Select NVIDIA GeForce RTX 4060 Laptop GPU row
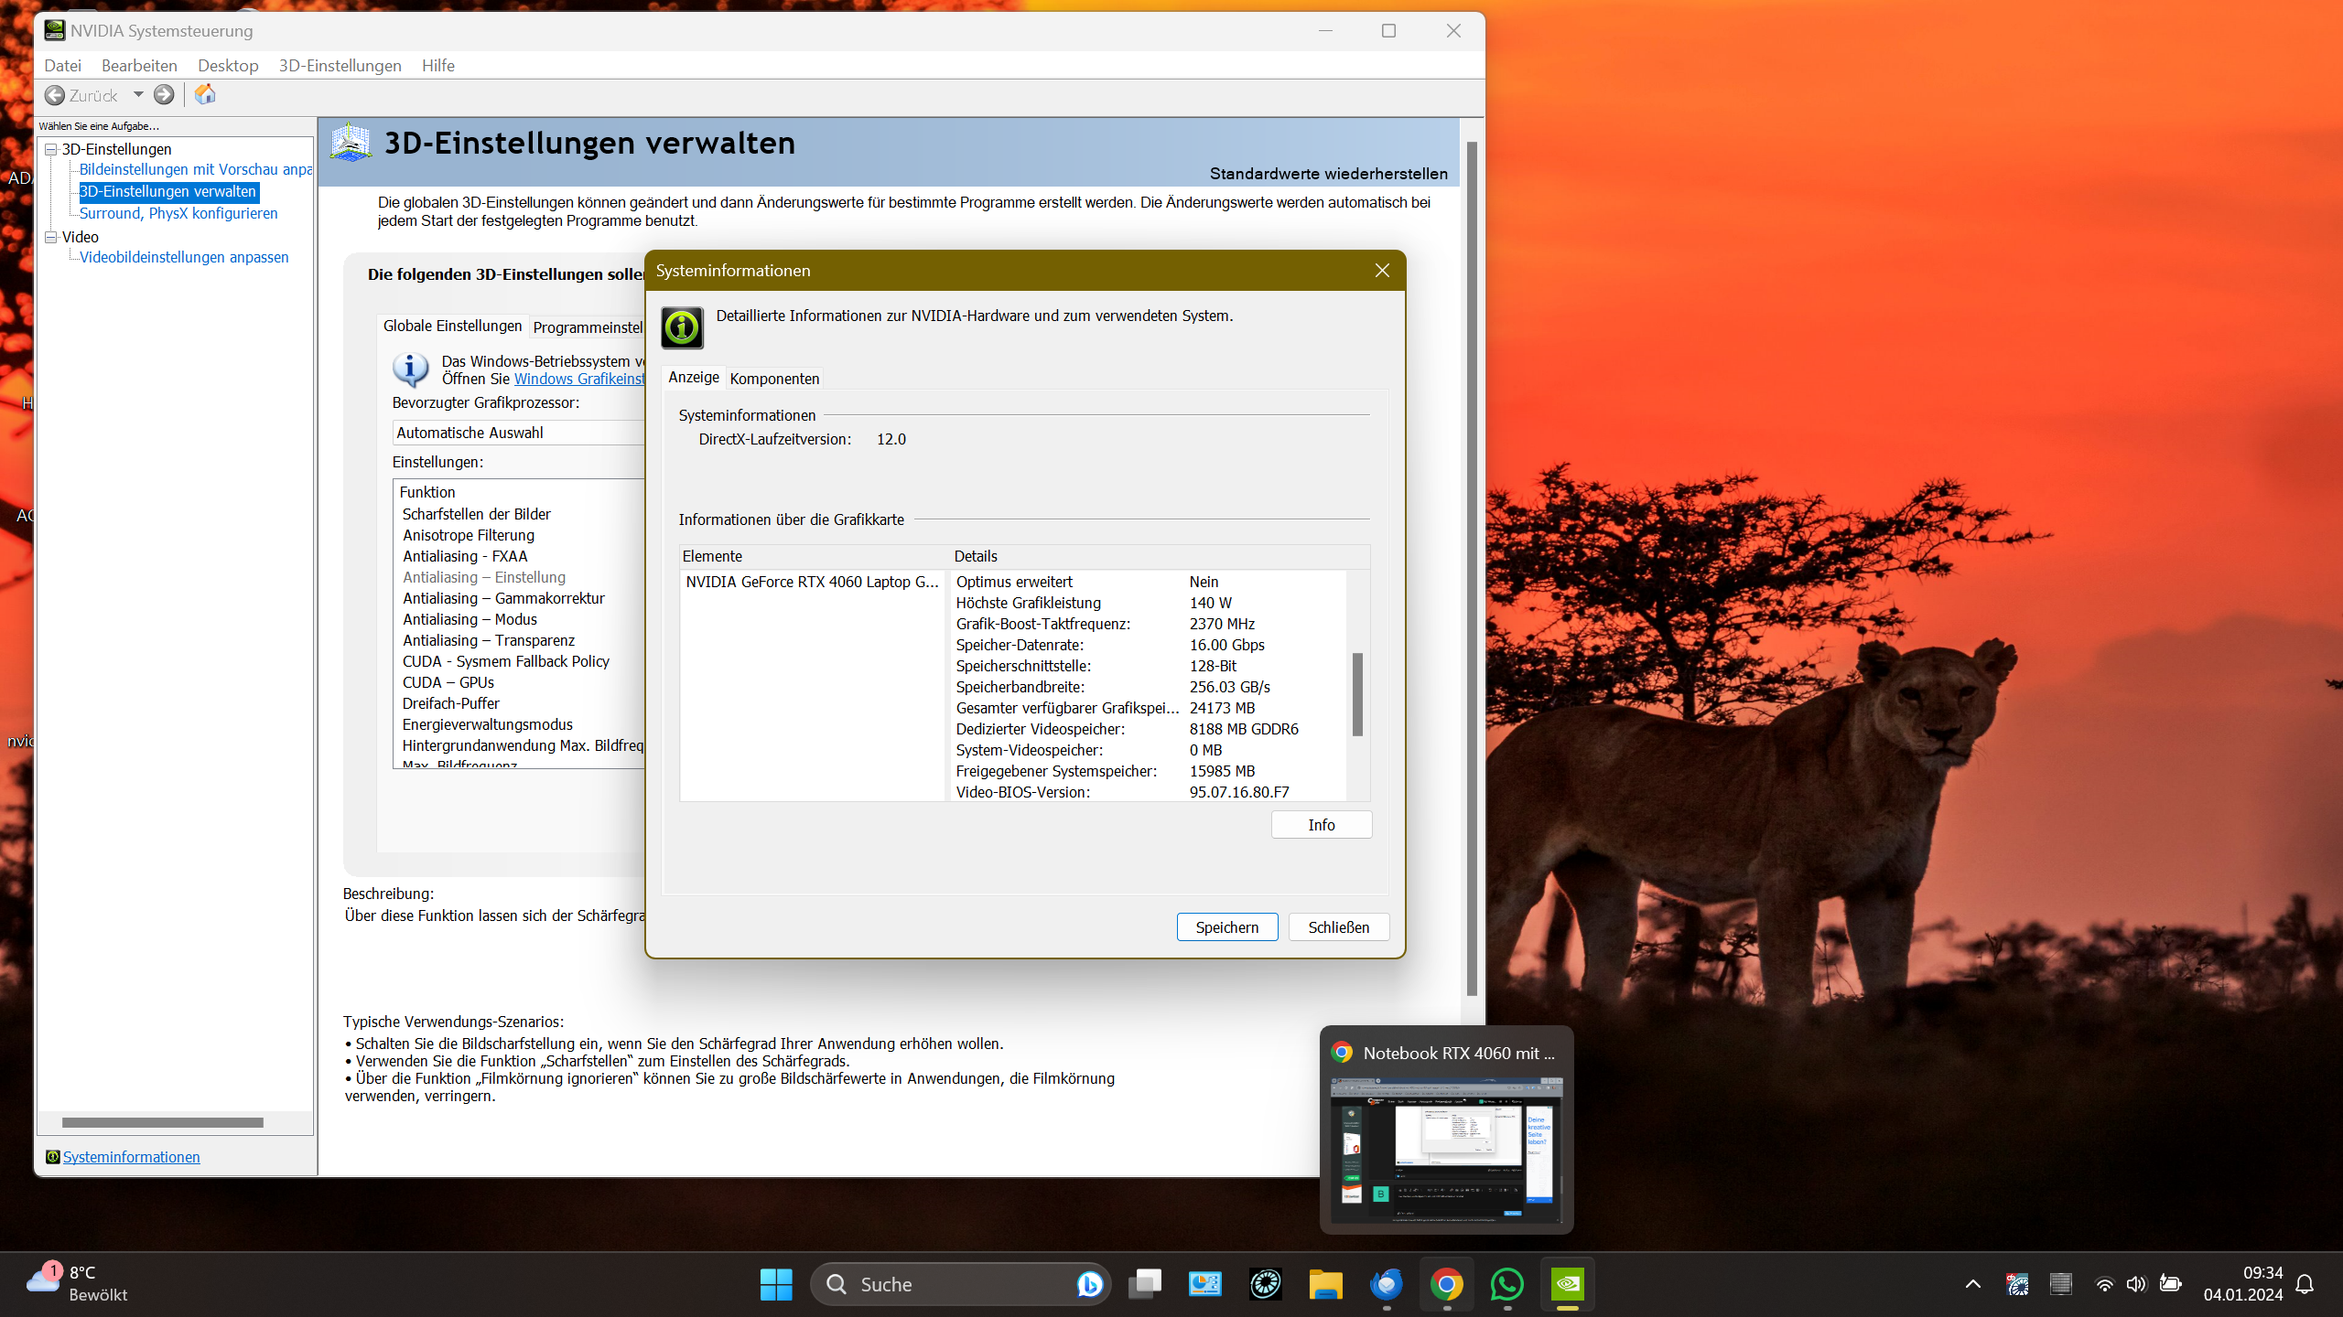Screen dimensions: 2343x1317 click(x=813, y=582)
